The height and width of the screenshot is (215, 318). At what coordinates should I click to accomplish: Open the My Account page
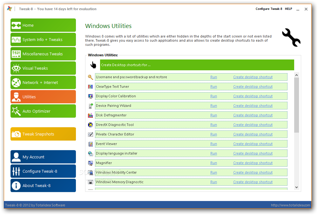click(x=43, y=157)
